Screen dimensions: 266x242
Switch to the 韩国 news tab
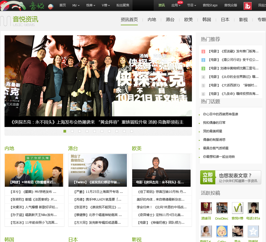click(x=207, y=20)
